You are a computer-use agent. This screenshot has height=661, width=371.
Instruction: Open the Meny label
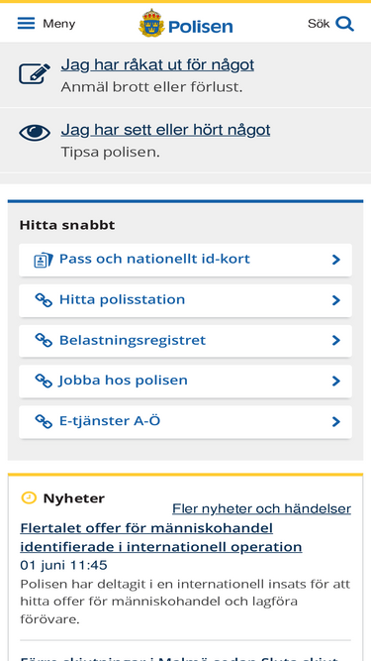coord(59,24)
